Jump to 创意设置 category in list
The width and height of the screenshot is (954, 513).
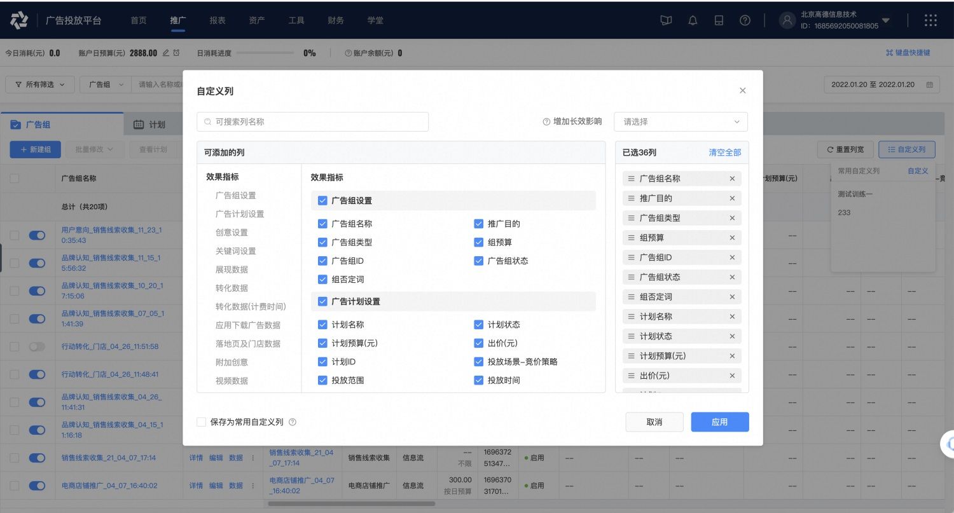pyautogui.click(x=232, y=233)
